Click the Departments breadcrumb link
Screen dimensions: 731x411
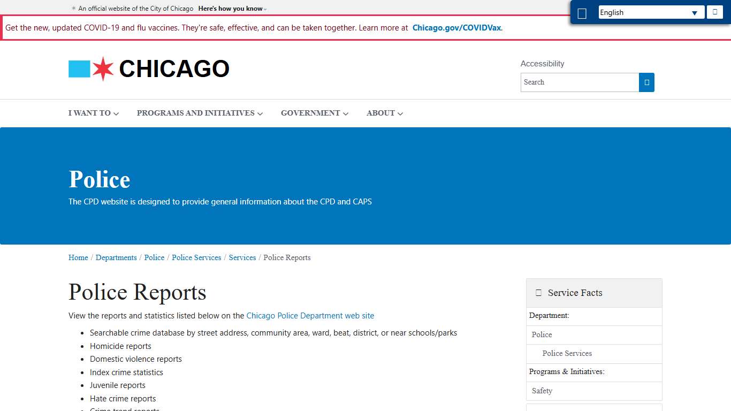pyautogui.click(x=116, y=257)
